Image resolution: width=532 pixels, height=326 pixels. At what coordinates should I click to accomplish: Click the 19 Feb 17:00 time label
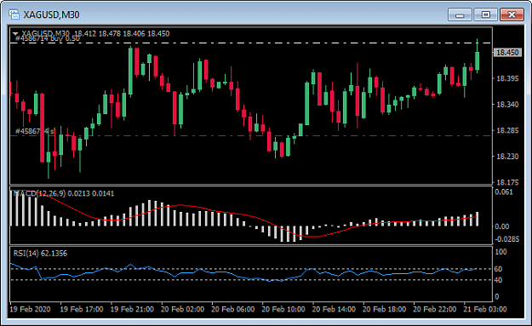pos(82,309)
